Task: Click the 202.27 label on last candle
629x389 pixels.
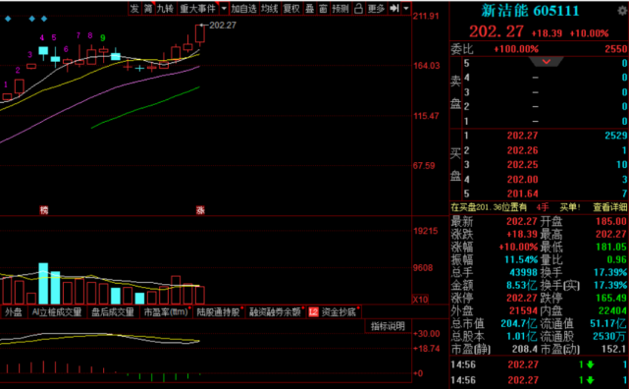Action: click(223, 26)
